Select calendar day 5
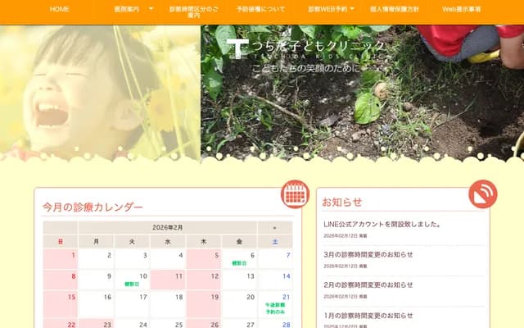The width and height of the screenshot is (524, 328). pos(204,259)
